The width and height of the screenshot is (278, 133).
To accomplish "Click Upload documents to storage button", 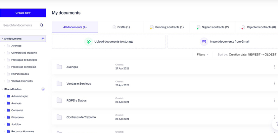I will [109, 42].
